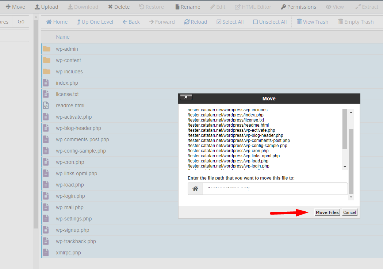The width and height of the screenshot is (383, 269).
Task: Select the wp-includes folder icon
Action: pos(47,72)
